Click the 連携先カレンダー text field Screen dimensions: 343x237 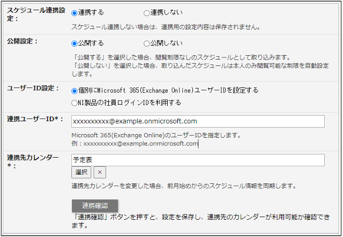(x=198, y=160)
